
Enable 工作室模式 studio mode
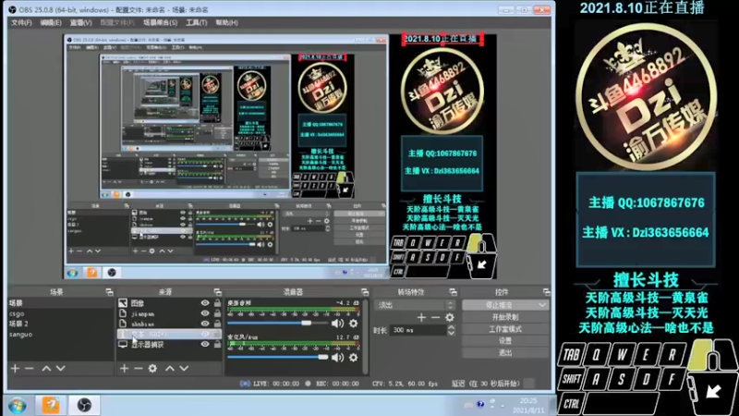pyautogui.click(x=505, y=329)
